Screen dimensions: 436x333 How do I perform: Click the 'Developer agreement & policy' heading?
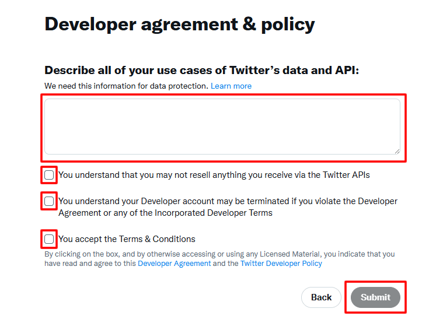click(180, 24)
